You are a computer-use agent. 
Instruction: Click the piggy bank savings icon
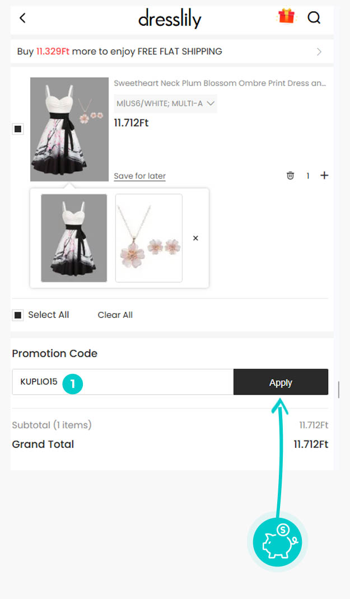coord(278,542)
